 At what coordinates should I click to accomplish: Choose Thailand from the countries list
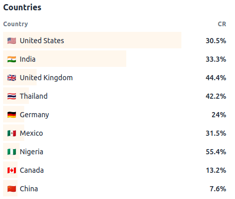[33, 96]
